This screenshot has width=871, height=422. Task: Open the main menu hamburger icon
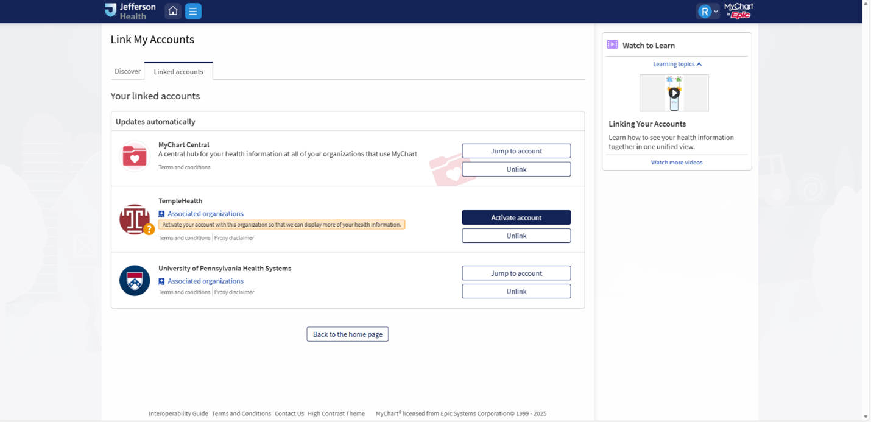click(x=193, y=11)
